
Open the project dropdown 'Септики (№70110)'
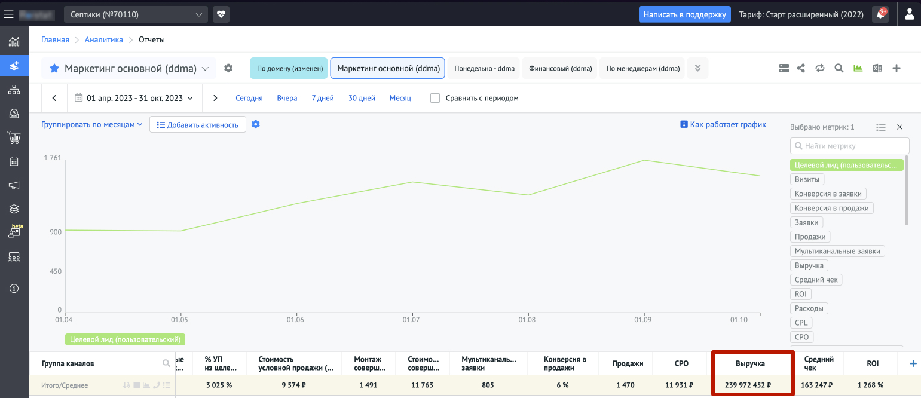click(x=136, y=14)
